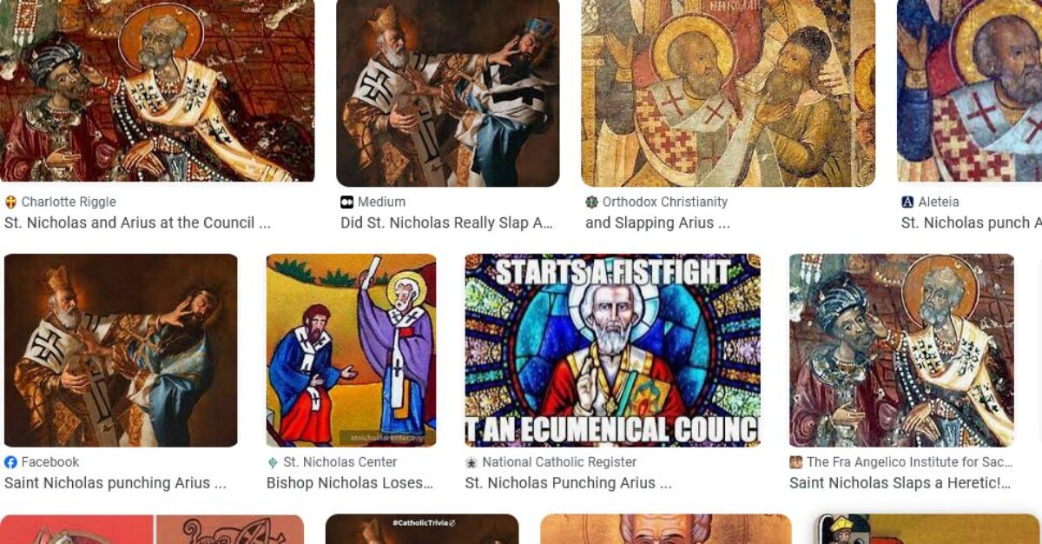Click the Orthodox Christianity favicon icon
Image resolution: width=1042 pixels, height=544 pixels.
coord(592,202)
